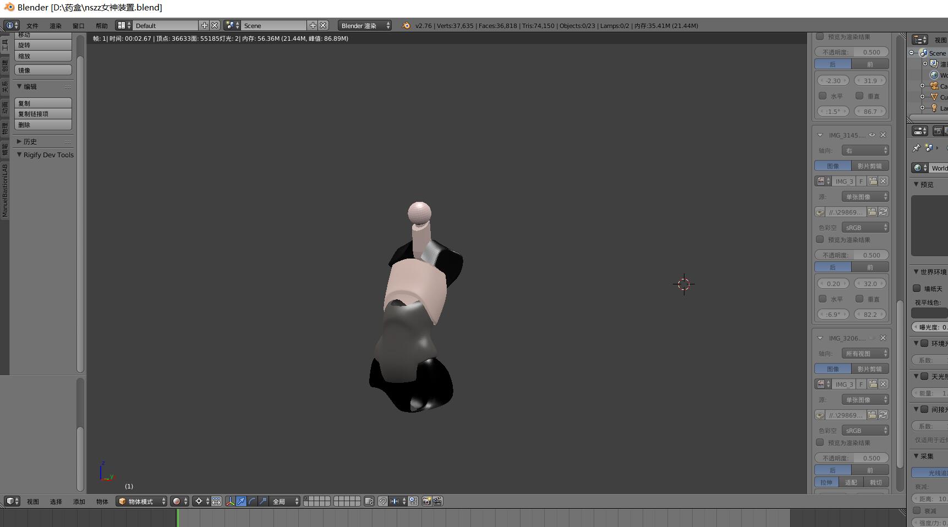Viewport: 948px width, 527px height.
Task: Click the OpenGL render image camera icon
Action: pos(426,501)
